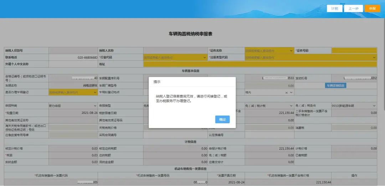
Task: Expand the 免（减）税计税 dropdown
Action: tap(269, 106)
